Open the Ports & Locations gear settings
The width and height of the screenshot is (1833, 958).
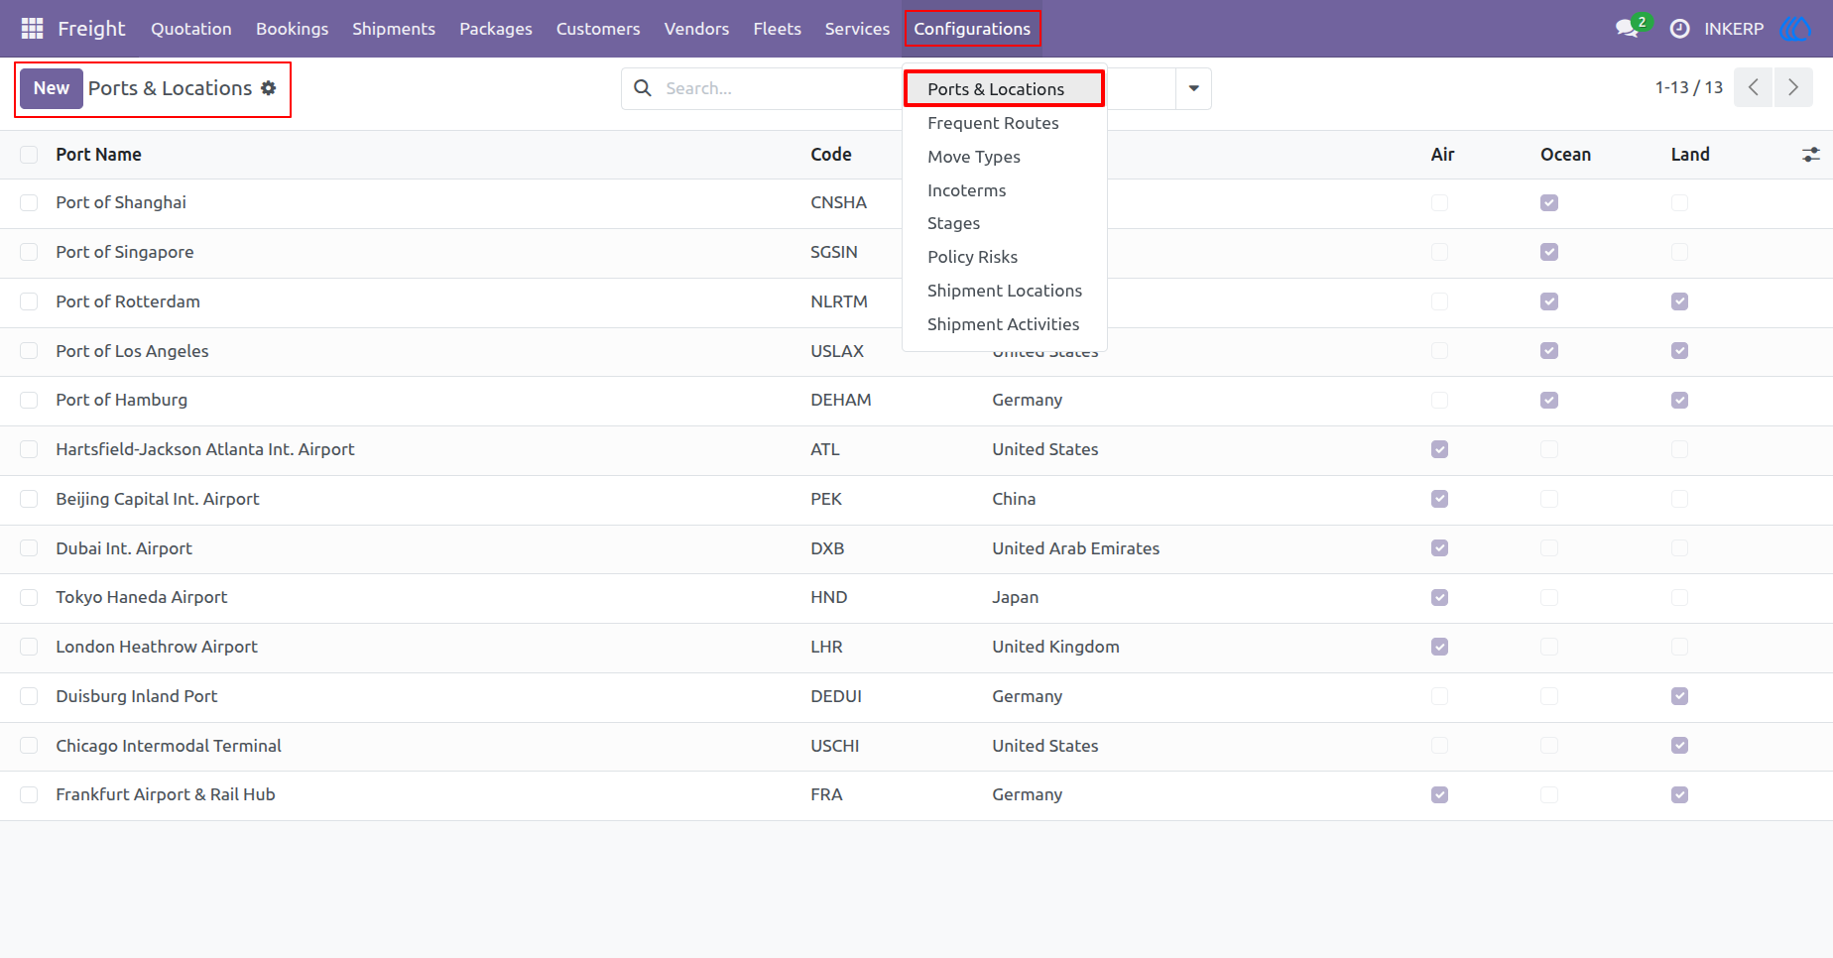(x=269, y=88)
